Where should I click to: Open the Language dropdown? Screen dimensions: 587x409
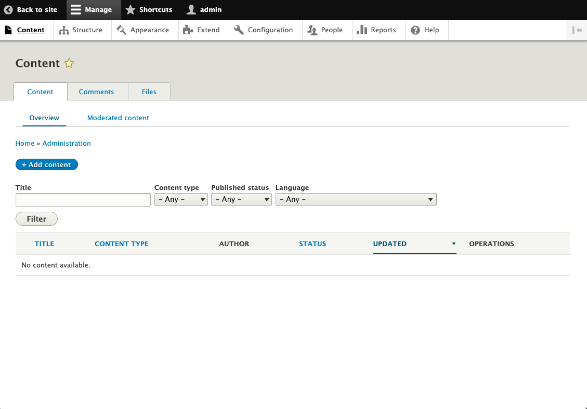(356, 199)
